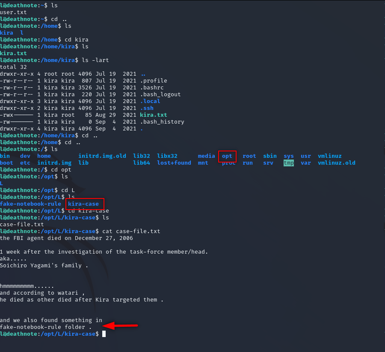385x352 pixels.
Task: Click the 'usr' directory name
Action: (x=306, y=156)
